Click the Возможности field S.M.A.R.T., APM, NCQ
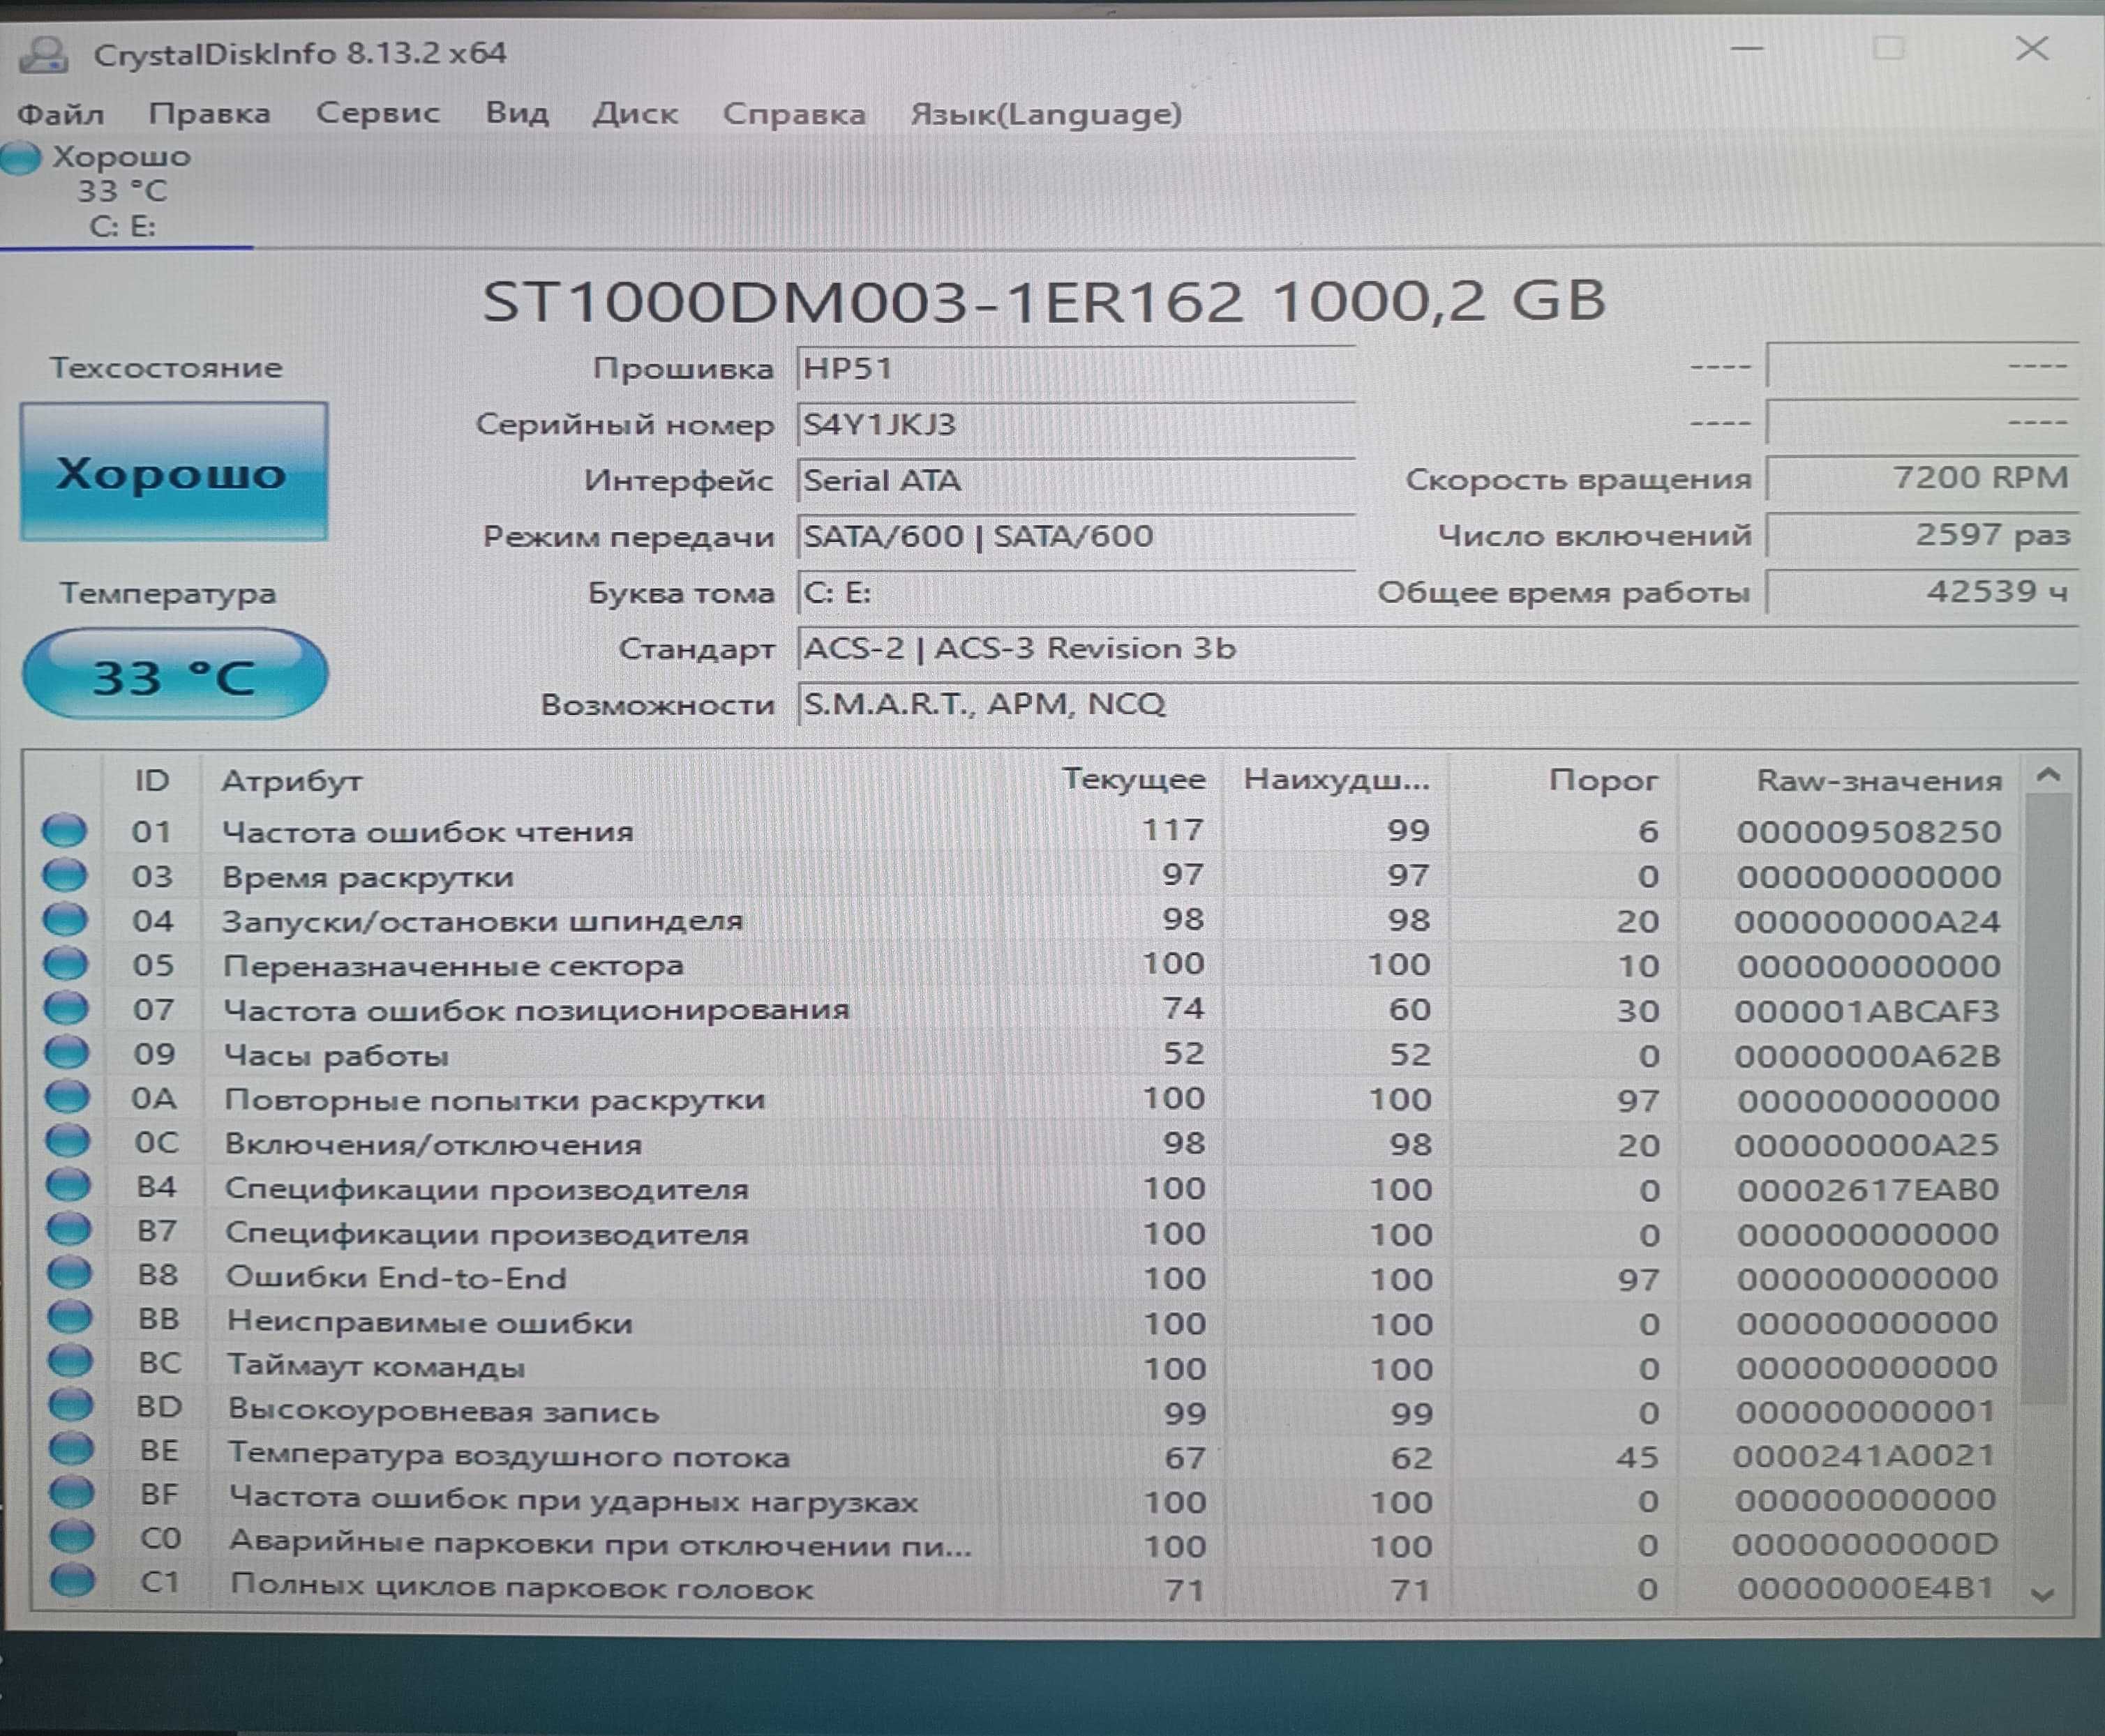The height and width of the screenshot is (1736, 2105). tap(1437, 705)
